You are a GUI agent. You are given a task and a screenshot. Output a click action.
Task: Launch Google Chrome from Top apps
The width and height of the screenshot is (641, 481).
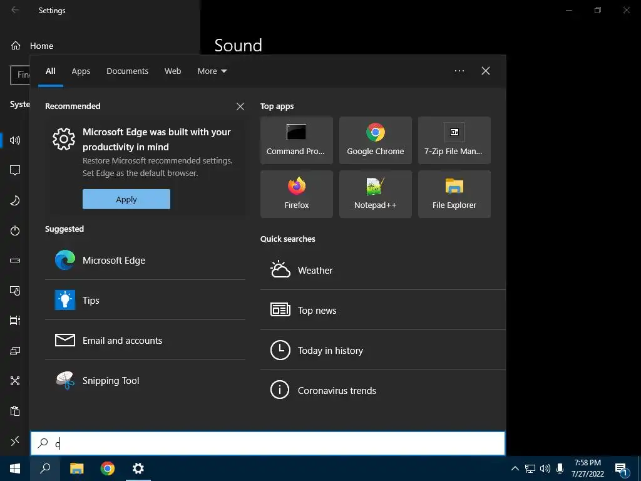click(x=376, y=140)
